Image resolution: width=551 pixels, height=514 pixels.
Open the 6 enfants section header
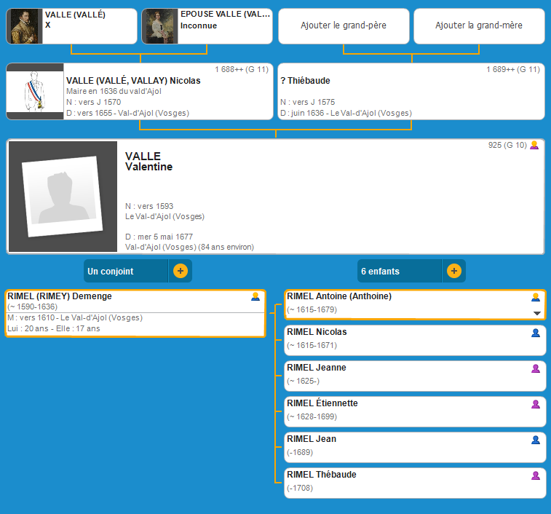click(400, 271)
